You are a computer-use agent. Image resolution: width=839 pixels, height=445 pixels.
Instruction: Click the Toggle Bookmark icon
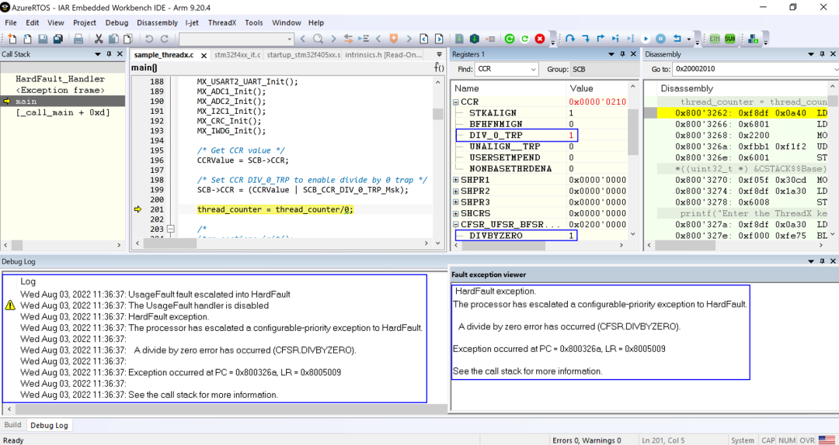[393, 39]
